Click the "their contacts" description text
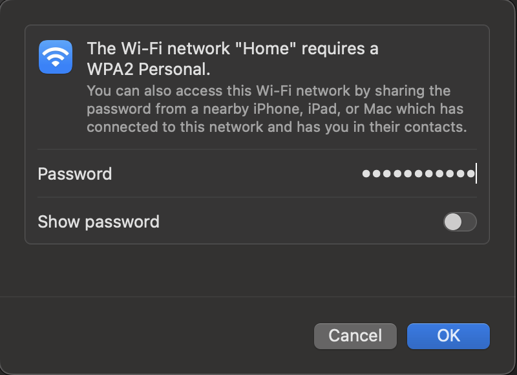 click(418, 127)
